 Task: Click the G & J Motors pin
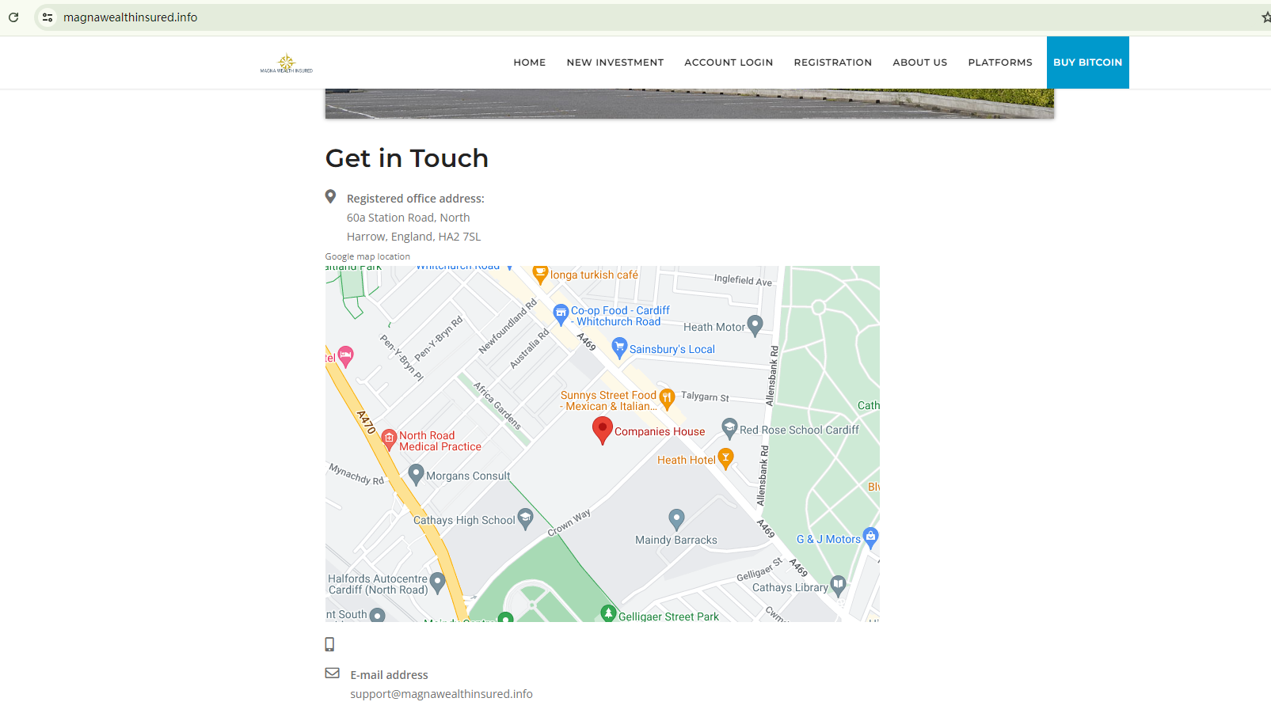tap(871, 537)
